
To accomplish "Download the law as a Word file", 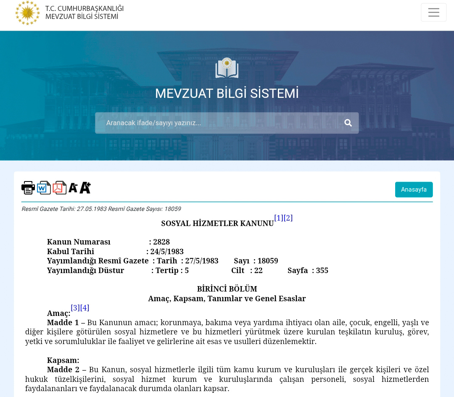I will (x=44, y=187).
